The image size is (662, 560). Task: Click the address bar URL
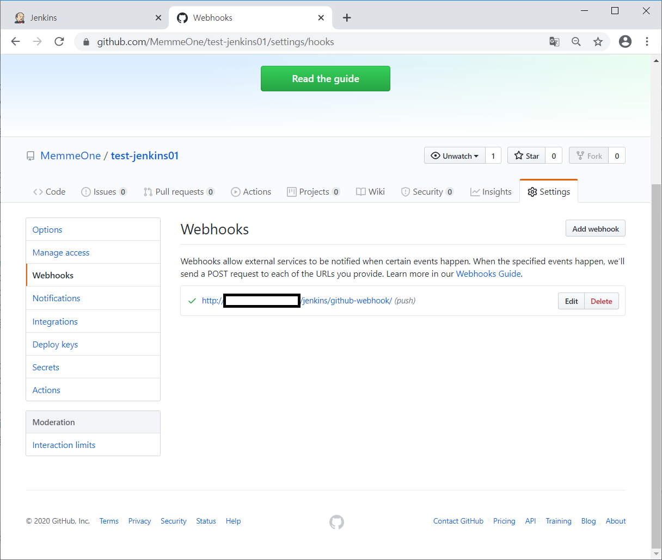(x=216, y=42)
